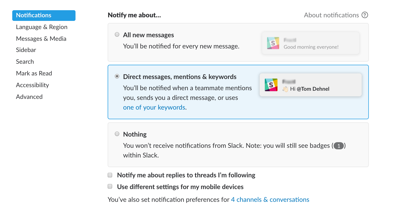Click the About notifications link text
403x212 pixels.
[331, 15]
